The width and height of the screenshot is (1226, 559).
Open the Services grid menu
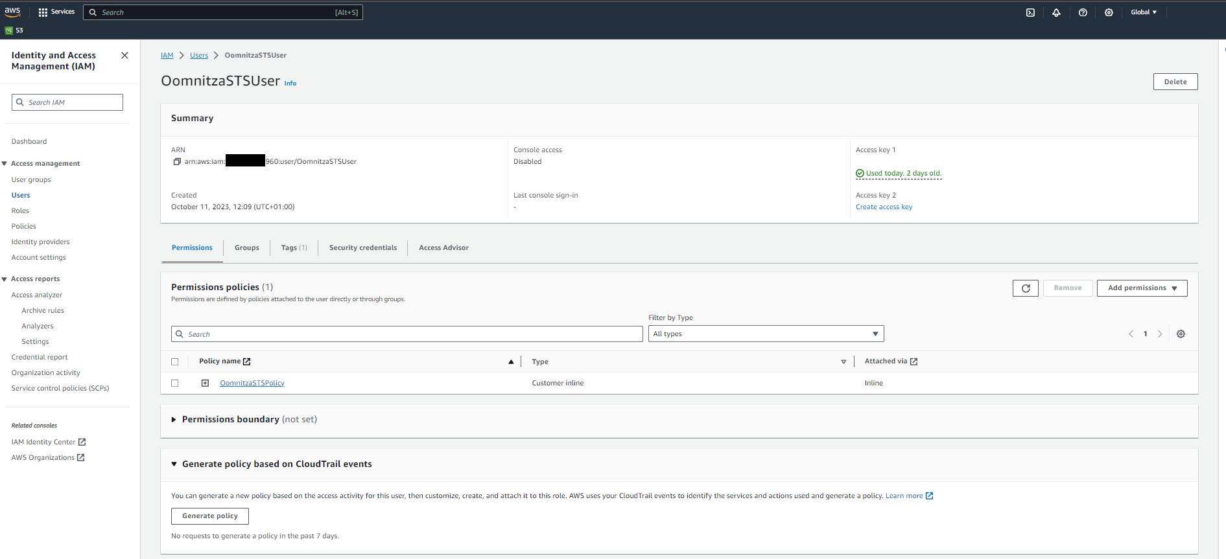pos(56,12)
